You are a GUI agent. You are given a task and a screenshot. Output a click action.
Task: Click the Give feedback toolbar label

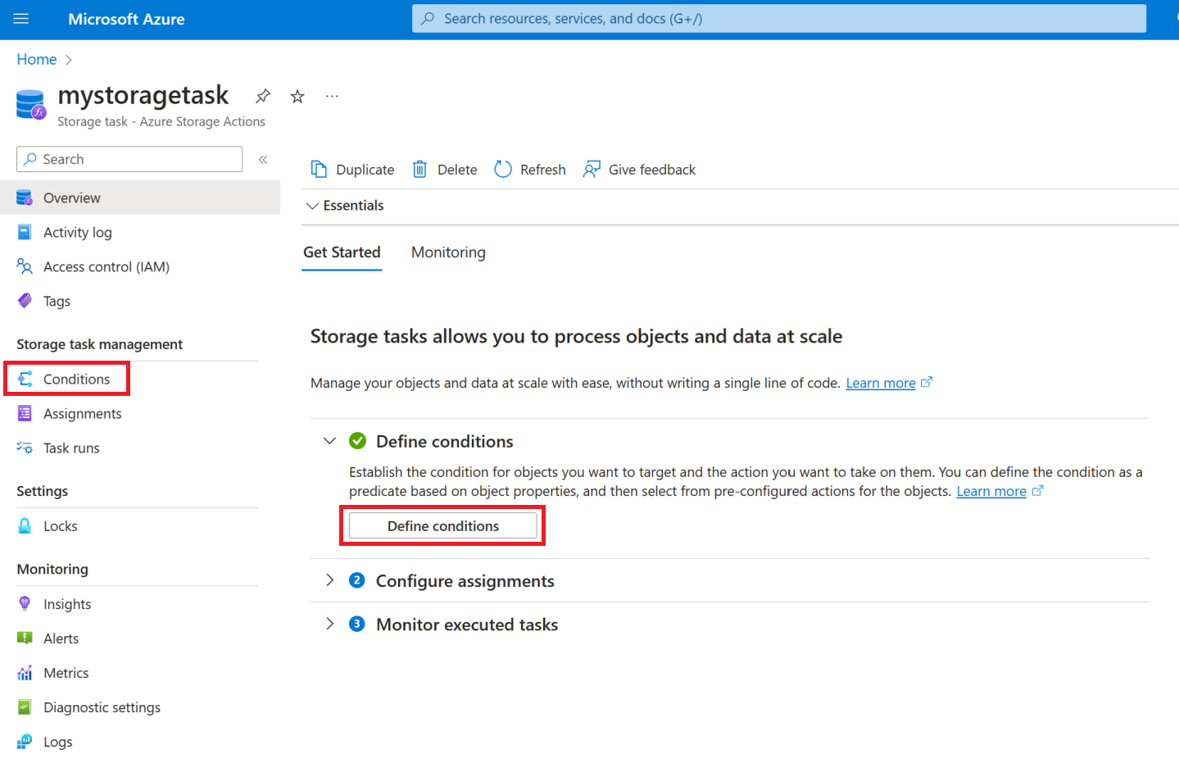[651, 170]
